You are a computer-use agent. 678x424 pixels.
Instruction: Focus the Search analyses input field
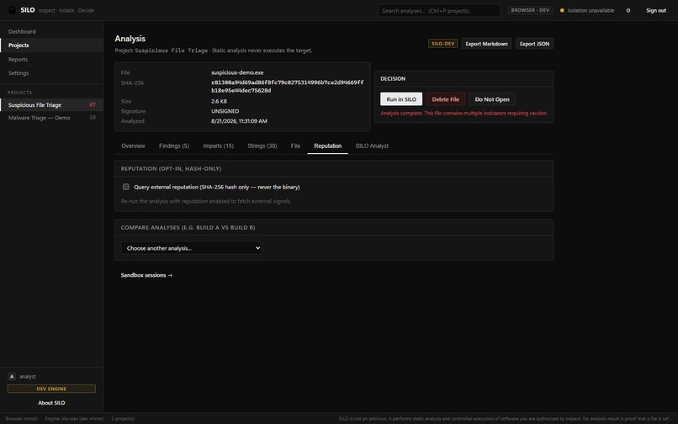[x=439, y=10]
